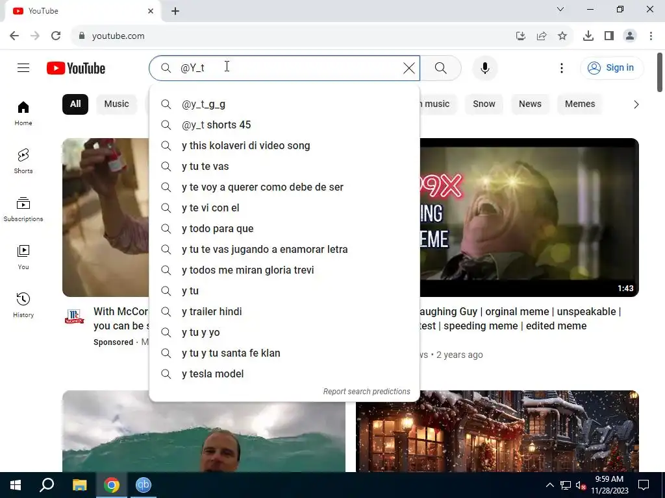Open the YouTube guide hamburger menu
Screen dimensions: 665x498
tap(23, 67)
